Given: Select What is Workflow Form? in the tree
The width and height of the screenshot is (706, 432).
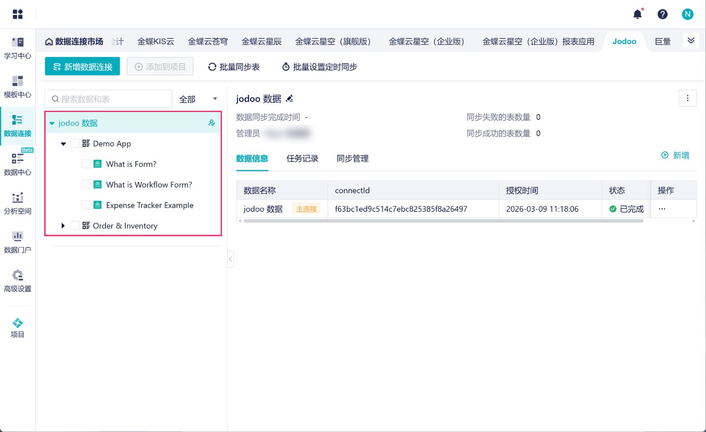Looking at the screenshot, I should pyautogui.click(x=149, y=184).
